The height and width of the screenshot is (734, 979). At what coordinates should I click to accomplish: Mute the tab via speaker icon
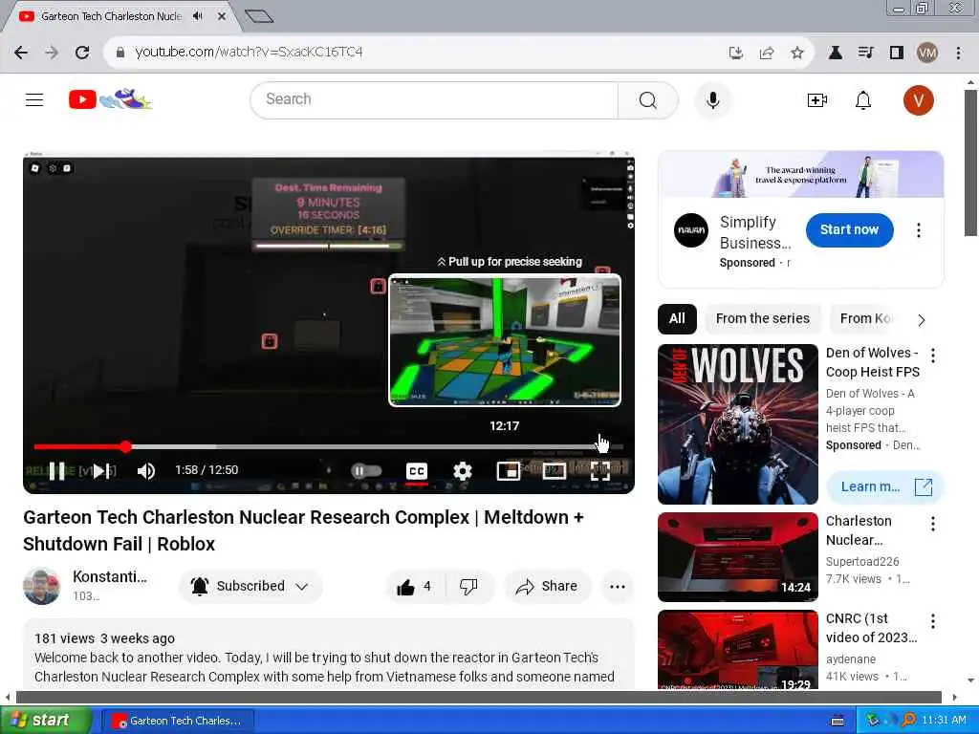[198, 16]
